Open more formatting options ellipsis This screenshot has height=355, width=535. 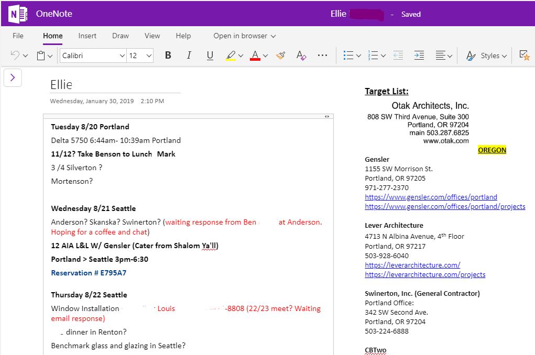(322, 56)
